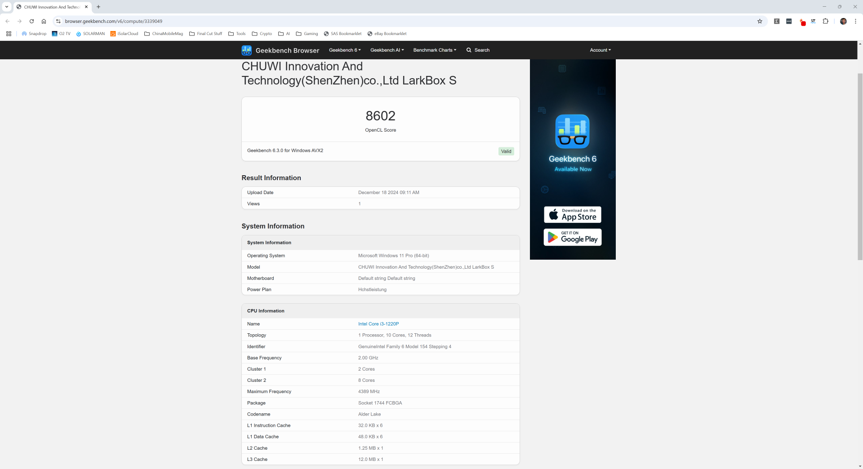
Task: Click the Geekbench Browser title text
Action: pyautogui.click(x=287, y=50)
